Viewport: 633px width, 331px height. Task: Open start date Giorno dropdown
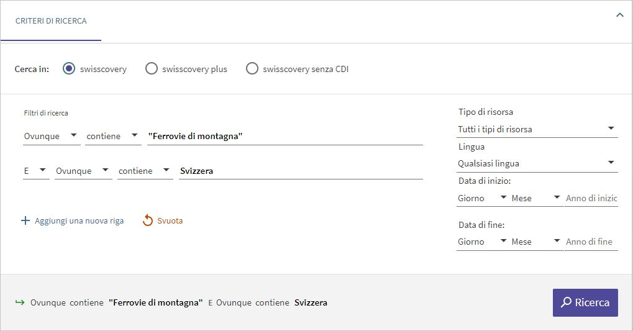coord(482,198)
